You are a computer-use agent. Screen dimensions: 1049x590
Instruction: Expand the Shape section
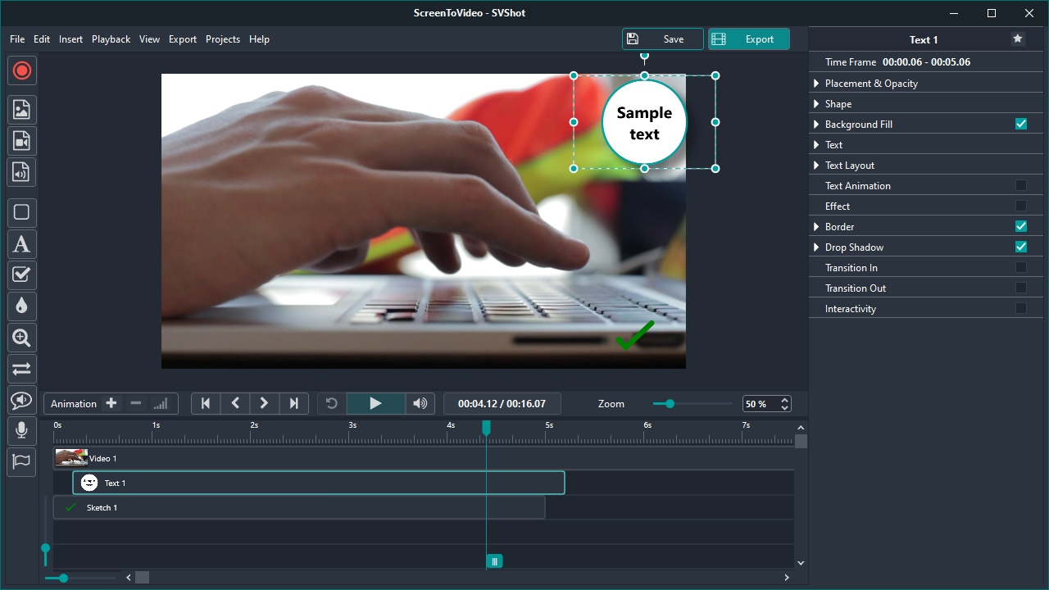816,104
